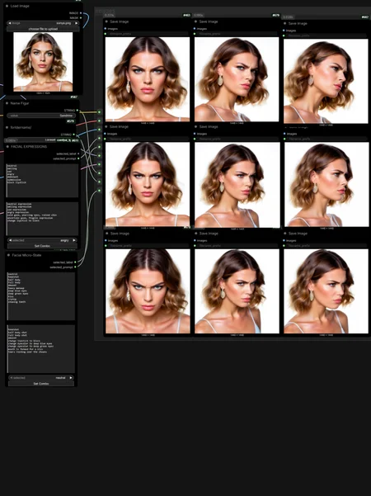The image size is (371, 496).
Task: Collapse the FACIAL EXPRESSIONS node via its dot
Action: tap(8, 146)
